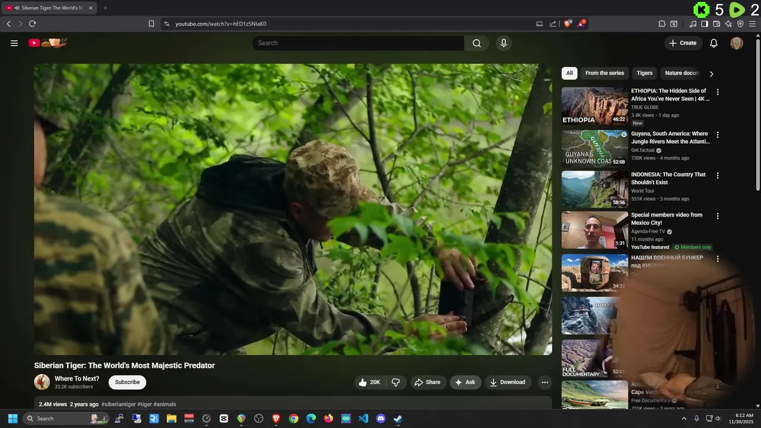This screenshot has width=761, height=428.
Task: Open a new browser tab
Action: click(x=105, y=8)
